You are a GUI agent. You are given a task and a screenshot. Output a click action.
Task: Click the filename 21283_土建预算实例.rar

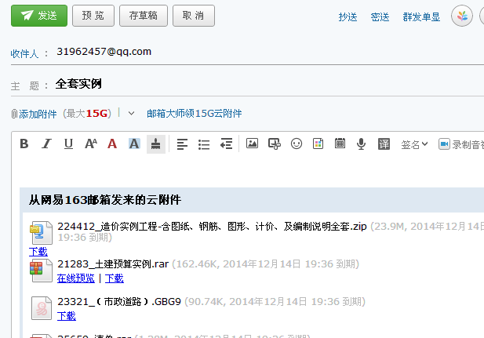click(x=113, y=264)
